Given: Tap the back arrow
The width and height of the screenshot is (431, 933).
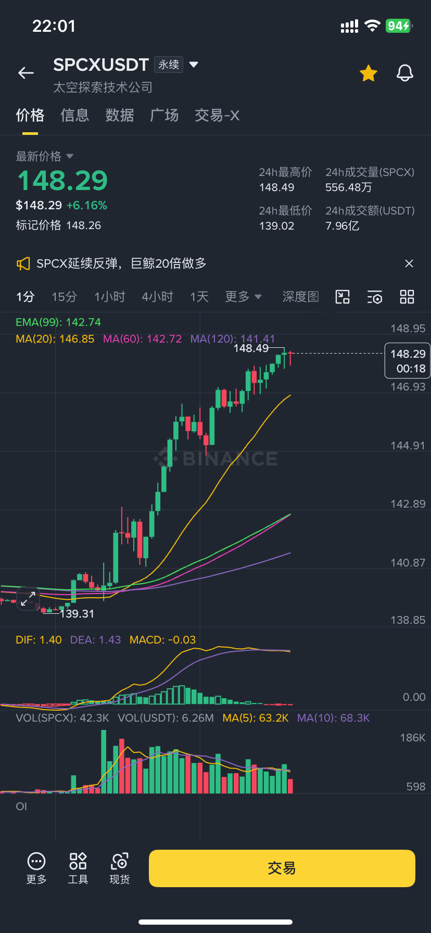Looking at the screenshot, I should point(26,73).
